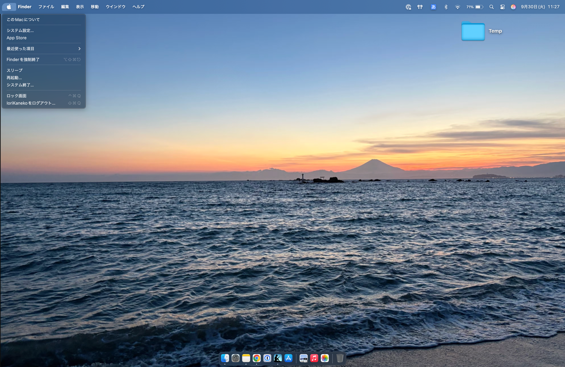565x367 pixels.
Task: Open the ファイル menu
Action: (46, 7)
